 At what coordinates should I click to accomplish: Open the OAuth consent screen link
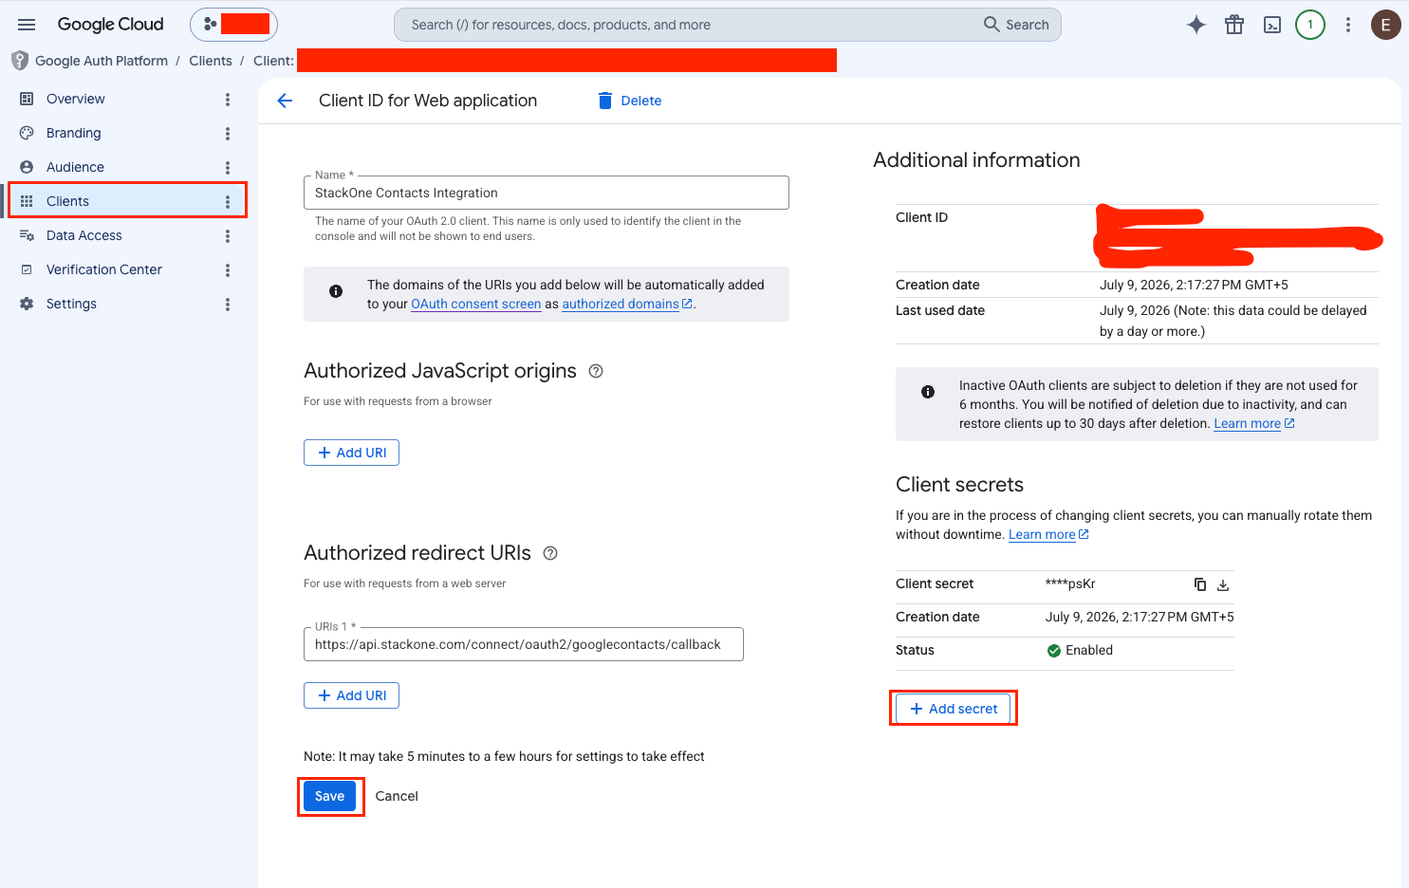pyautogui.click(x=476, y=304)
